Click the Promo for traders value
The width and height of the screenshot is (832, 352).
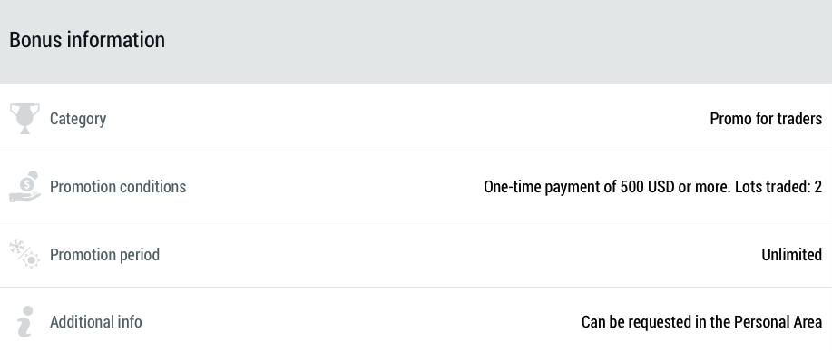[x=766, y=119]
